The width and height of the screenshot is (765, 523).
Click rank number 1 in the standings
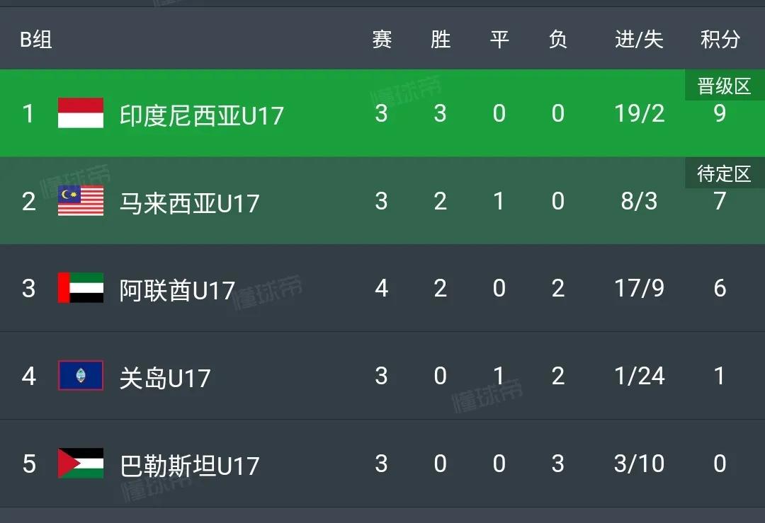(28, 114)
